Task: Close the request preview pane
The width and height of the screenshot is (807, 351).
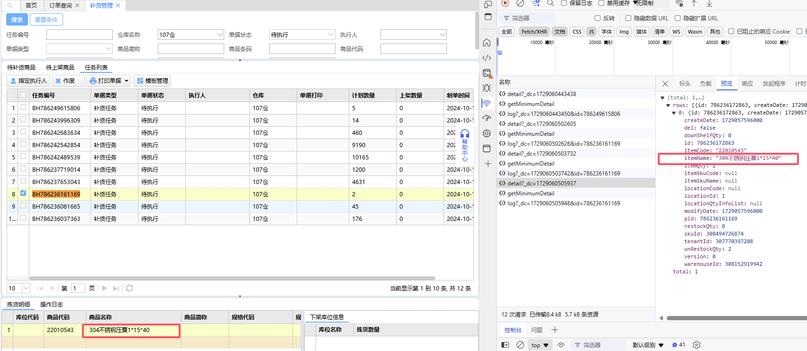Action: click(x=665, y=84)
